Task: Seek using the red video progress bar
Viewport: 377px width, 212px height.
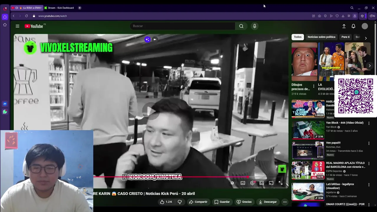Action: tap(171, 177)
